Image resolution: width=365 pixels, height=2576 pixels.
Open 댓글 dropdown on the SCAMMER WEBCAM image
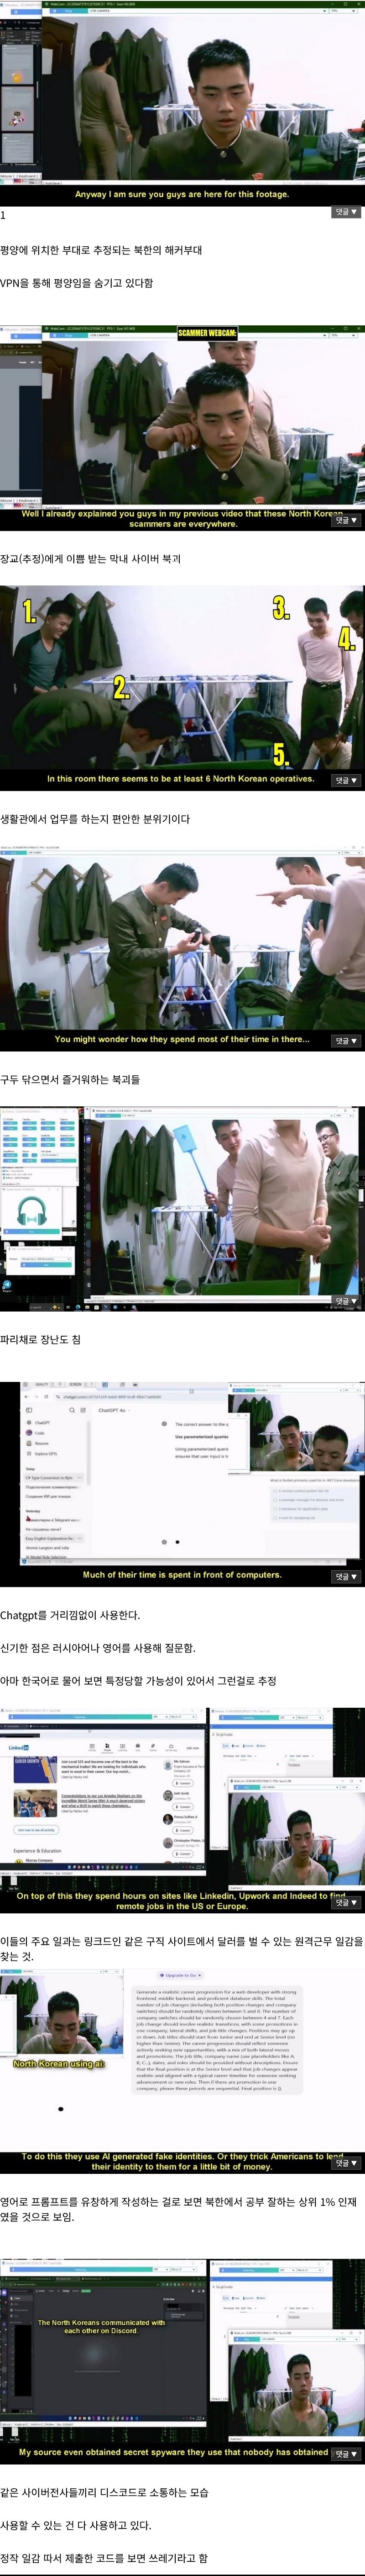tap(345, 520)
